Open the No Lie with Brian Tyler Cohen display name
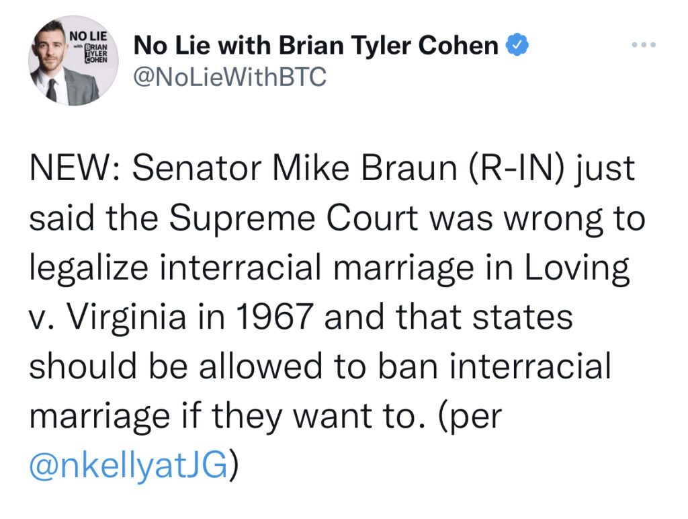Image resolution: width=688 pixels, height=519 pixels. coord(316,45)
